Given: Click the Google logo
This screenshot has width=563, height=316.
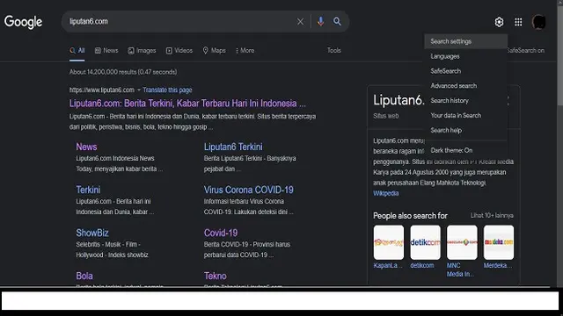Looking at the screenshot, I should click(24, 22).
